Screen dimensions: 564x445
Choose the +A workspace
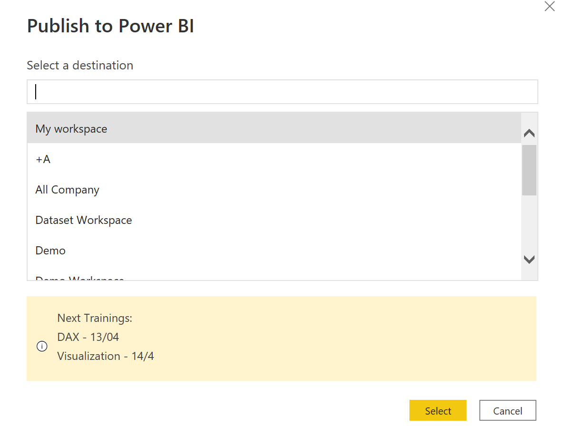(x=274, y=159)
